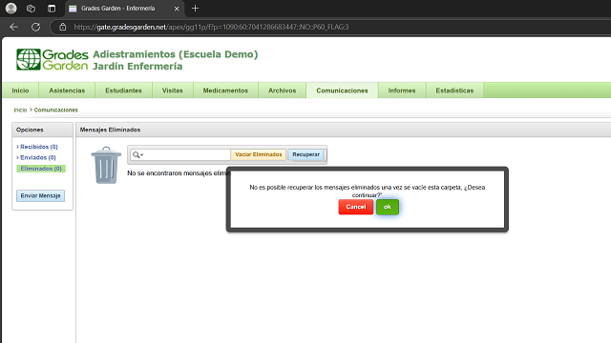Image resolution: width=611 pixels, height=343 pixels.
Task: Open the Visitas tab
Action: click(x=172, y=91)
